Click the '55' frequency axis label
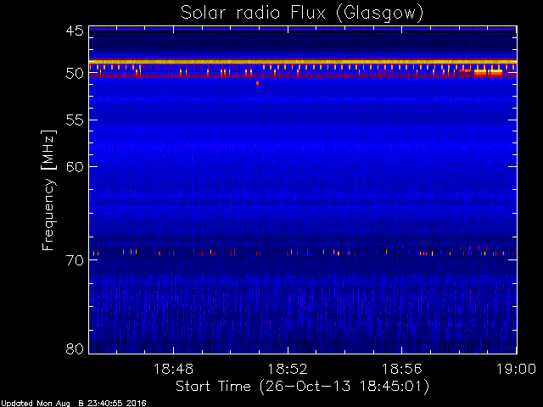 click(75, 120)
